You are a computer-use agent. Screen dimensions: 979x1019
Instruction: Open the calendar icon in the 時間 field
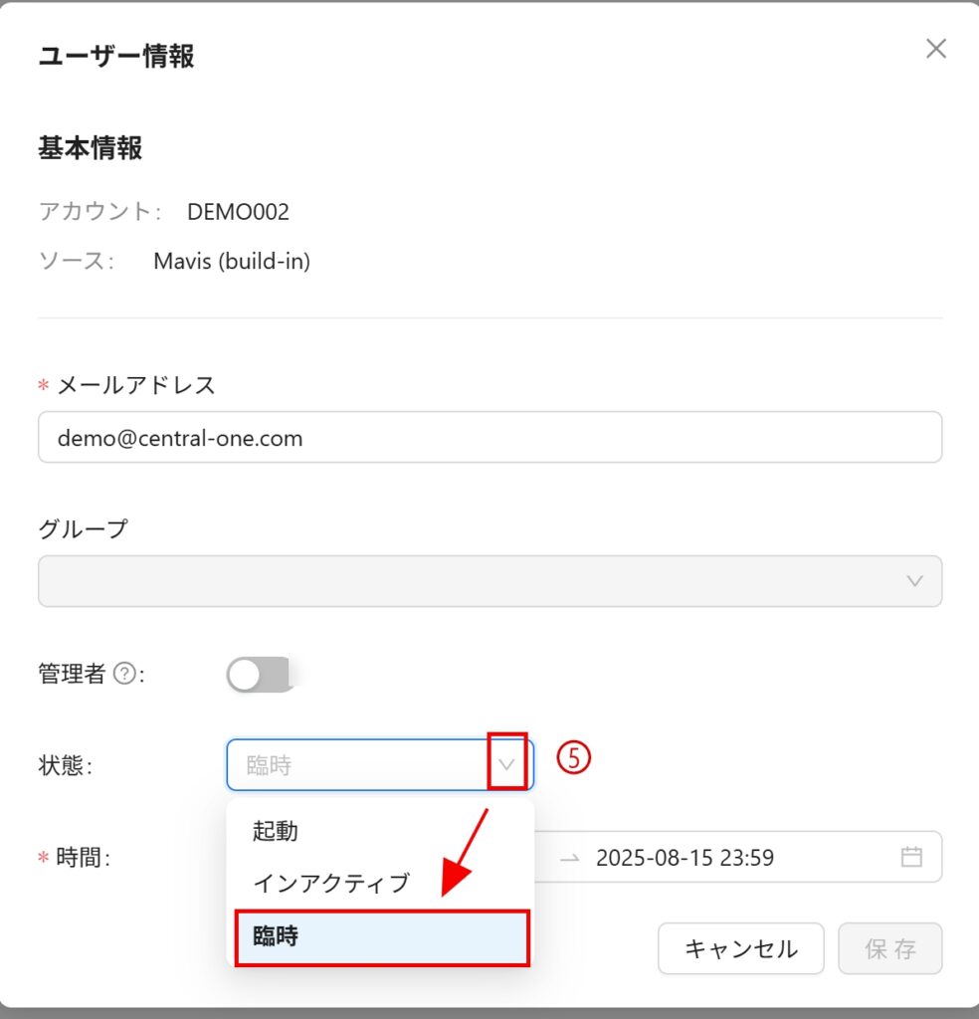(910, 857)
